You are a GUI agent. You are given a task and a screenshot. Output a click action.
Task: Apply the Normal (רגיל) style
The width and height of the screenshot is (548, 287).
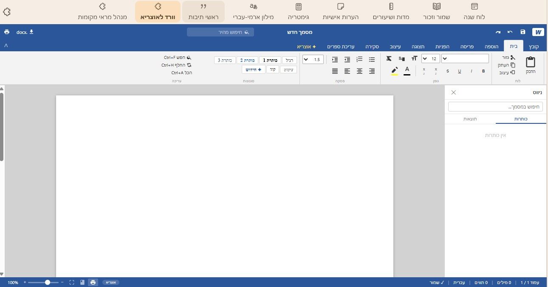point(290,60)
